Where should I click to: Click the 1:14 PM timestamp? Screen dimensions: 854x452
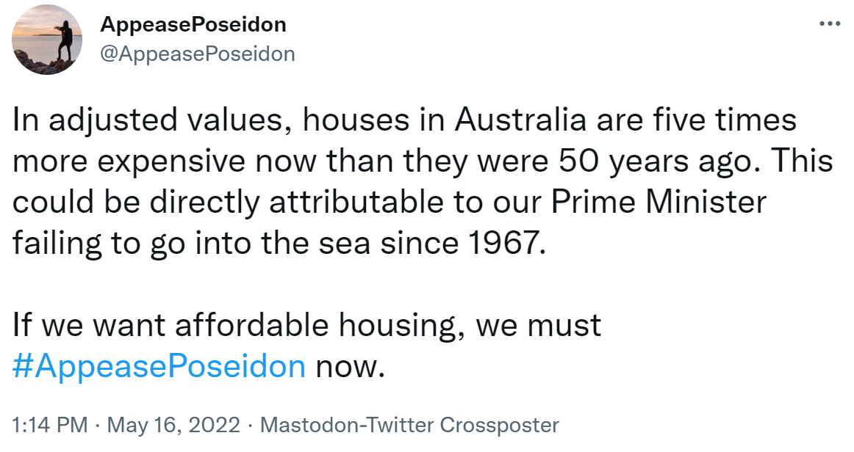point(49,425)
